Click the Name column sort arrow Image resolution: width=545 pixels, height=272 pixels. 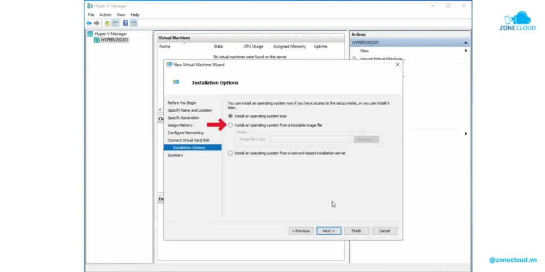[x=185, y=43]
